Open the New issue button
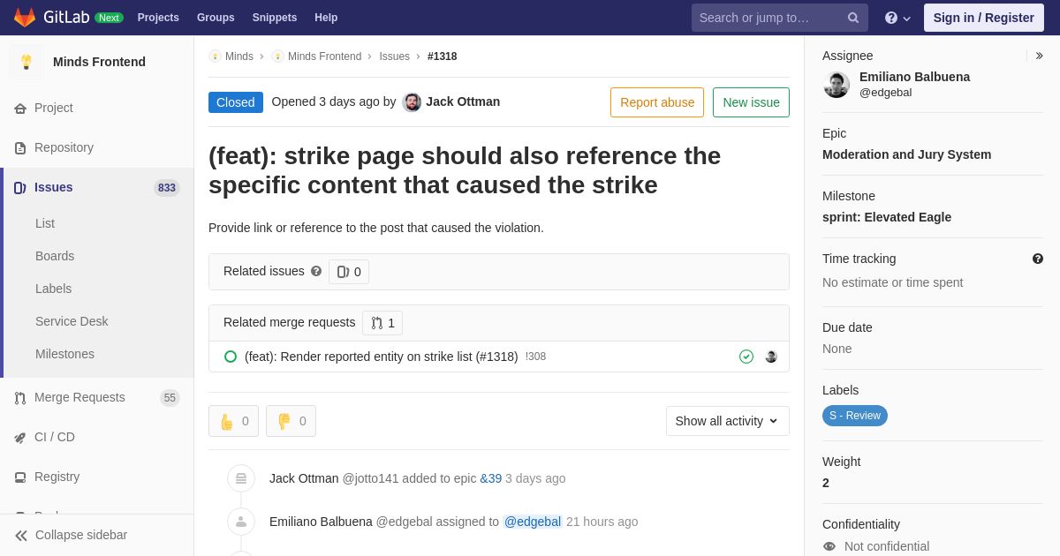Viewport: 1060px width, 556px height. pyautogui.click(x=751, y=102)
